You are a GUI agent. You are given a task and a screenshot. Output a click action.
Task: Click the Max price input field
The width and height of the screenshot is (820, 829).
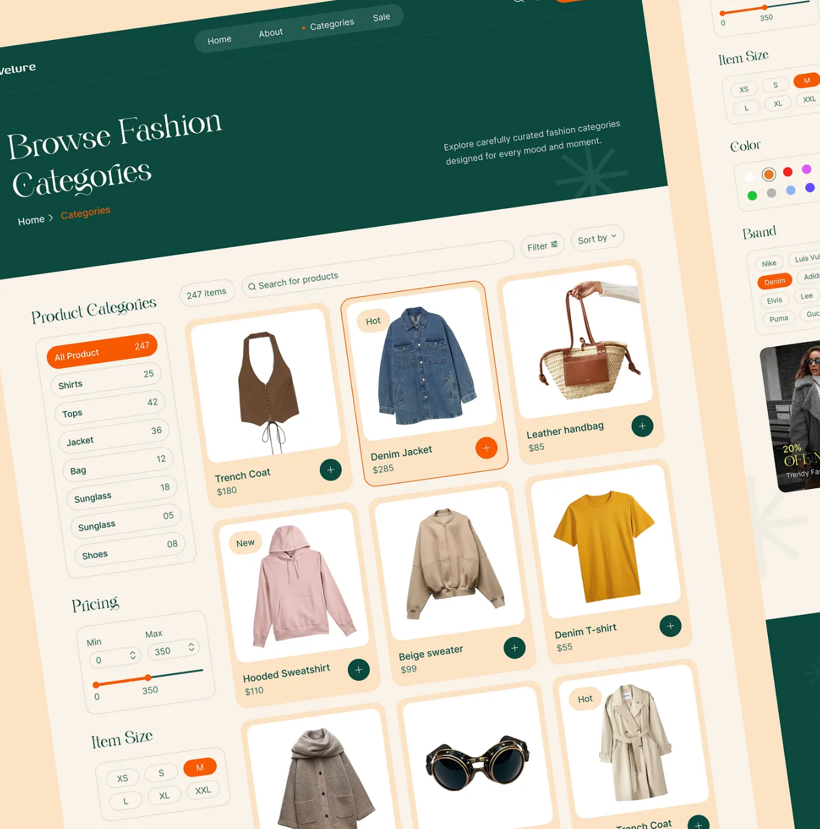(x=174, y=649)
